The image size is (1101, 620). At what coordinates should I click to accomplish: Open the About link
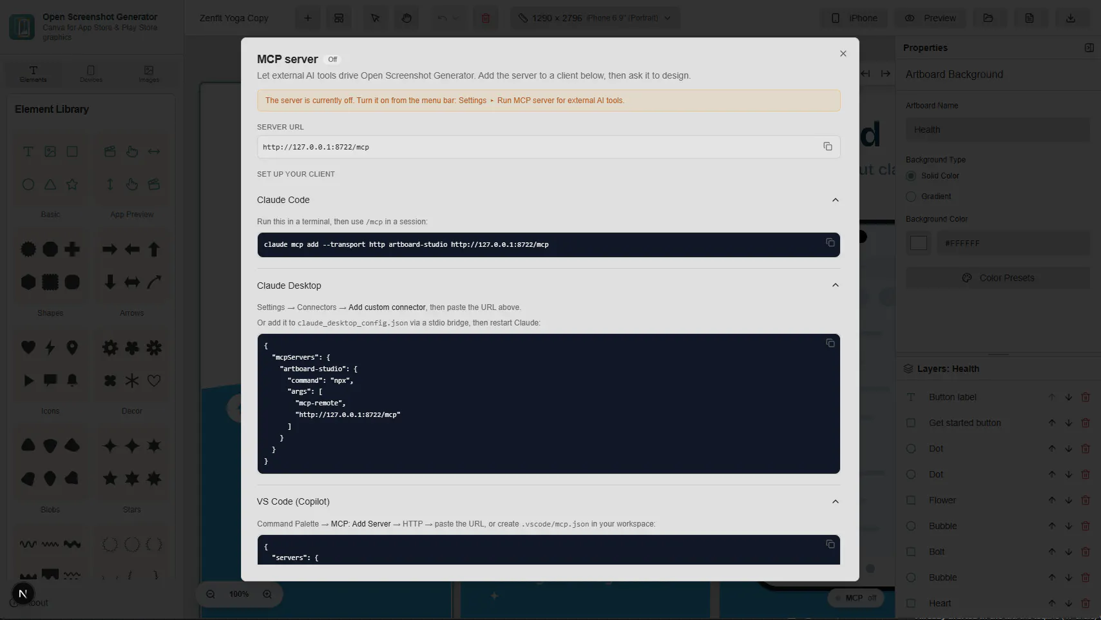coord(30,603)
